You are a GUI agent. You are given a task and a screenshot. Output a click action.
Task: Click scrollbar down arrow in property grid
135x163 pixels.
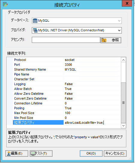[123, 126]
